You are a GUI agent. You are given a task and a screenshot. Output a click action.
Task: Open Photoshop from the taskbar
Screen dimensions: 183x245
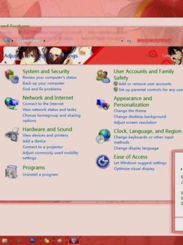point(33,240)
